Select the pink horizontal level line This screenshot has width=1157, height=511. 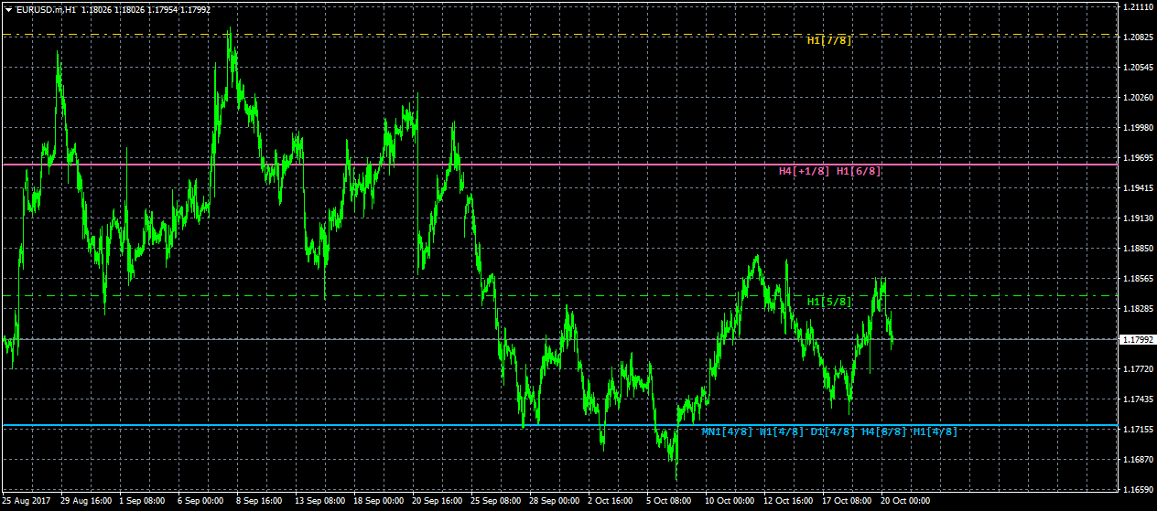click(x=558, y=165)
